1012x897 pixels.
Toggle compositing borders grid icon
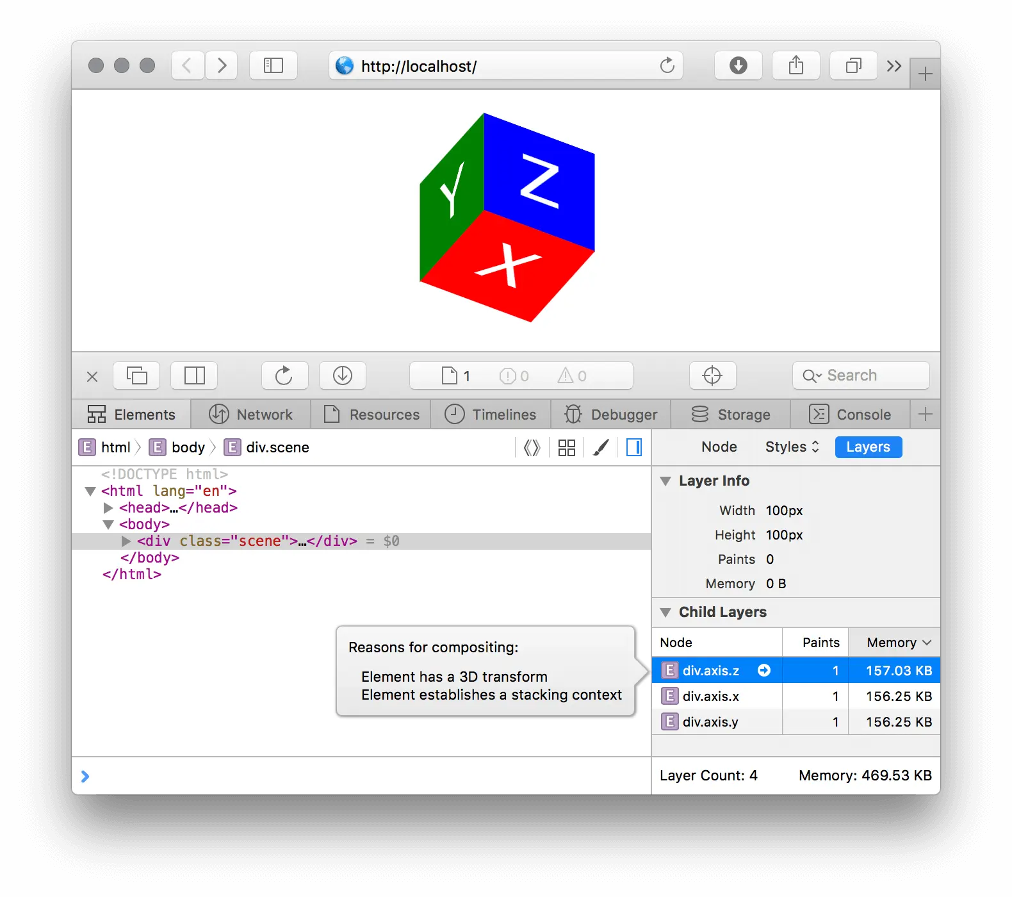click(x=567, y=447)
